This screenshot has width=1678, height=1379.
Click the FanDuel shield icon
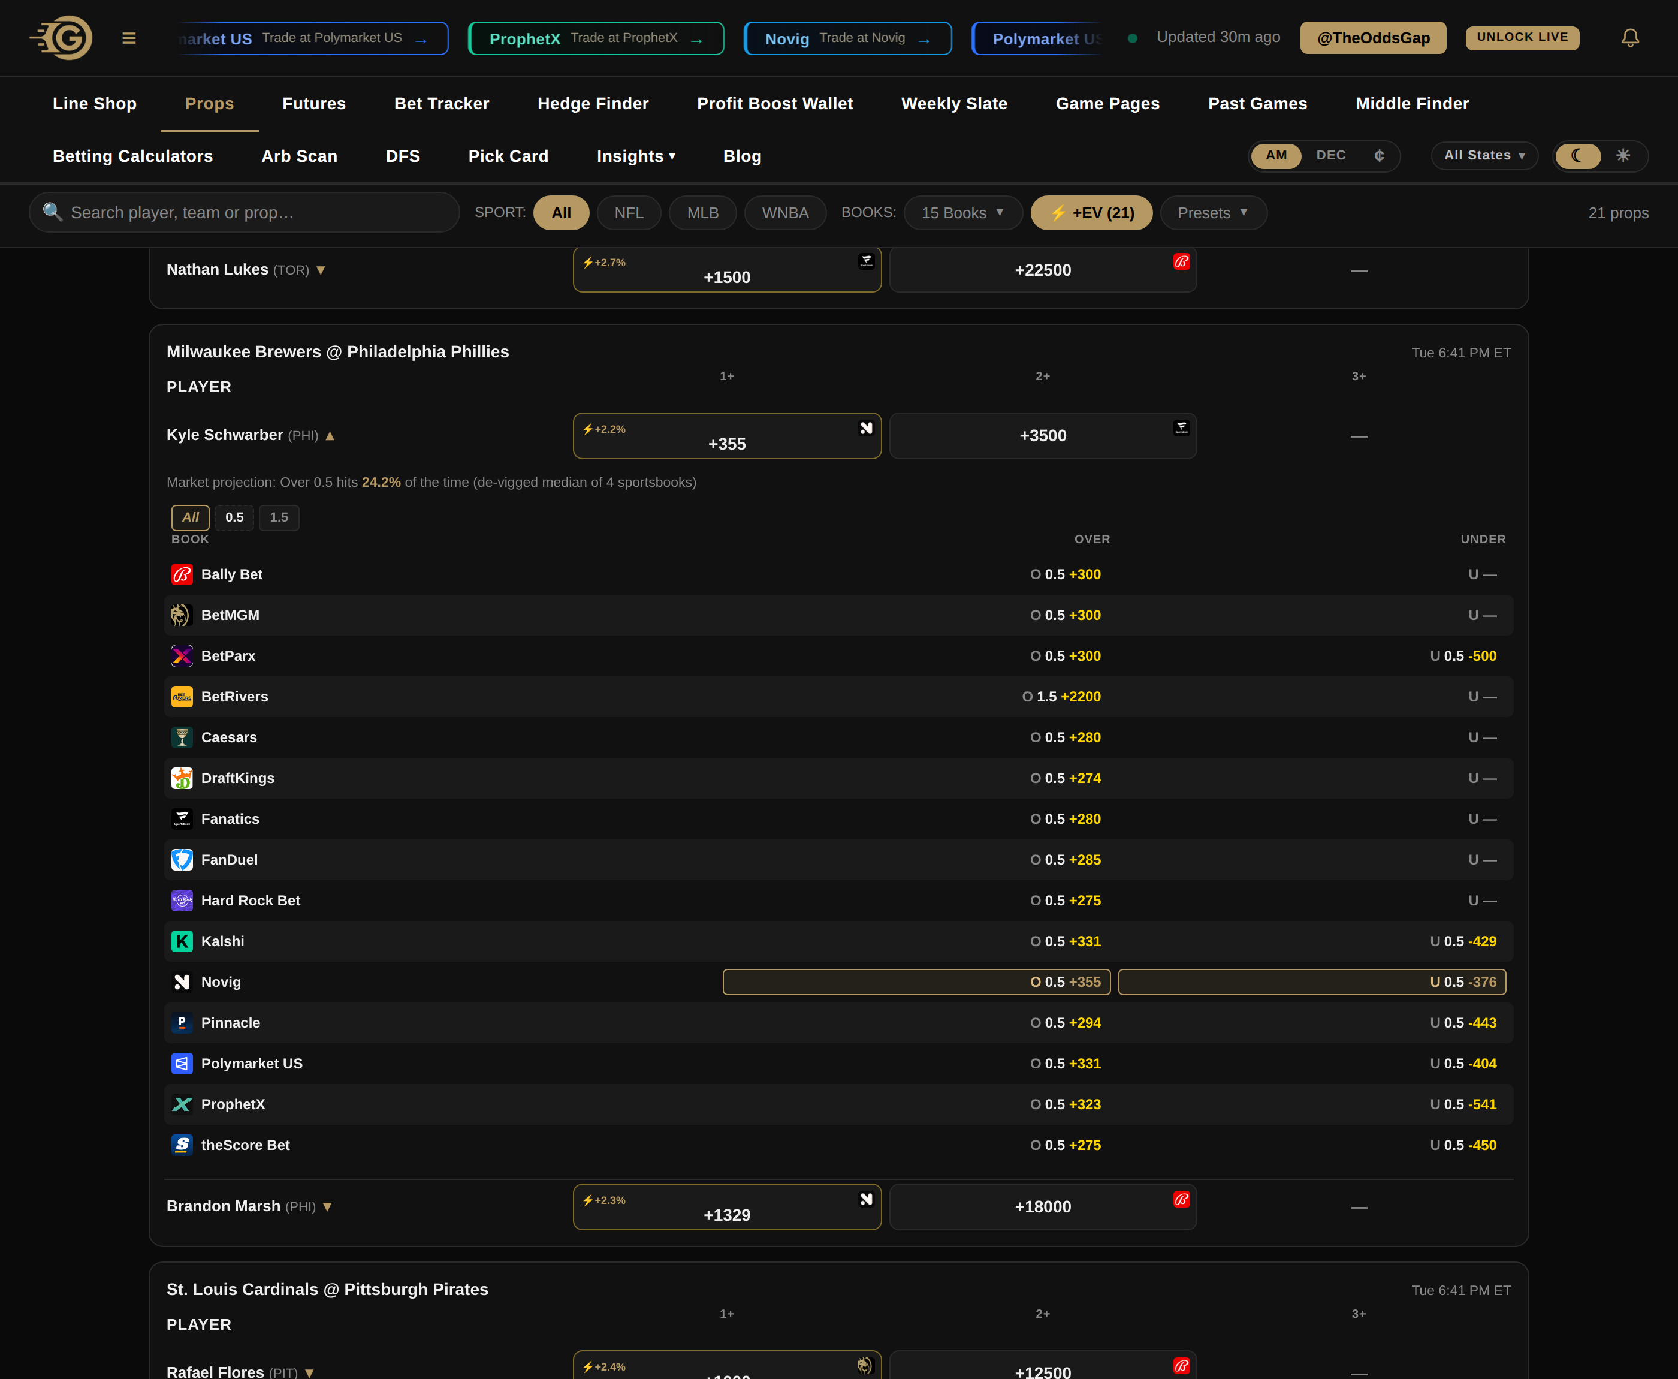pyautogui.click(x=182, y=860)
